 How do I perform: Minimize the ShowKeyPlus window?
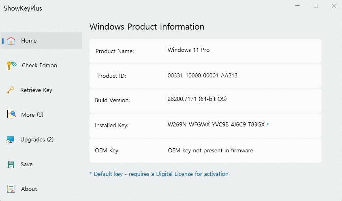click(x=297, y=5)
